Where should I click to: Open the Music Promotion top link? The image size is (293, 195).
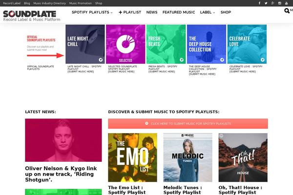point(81,3)
